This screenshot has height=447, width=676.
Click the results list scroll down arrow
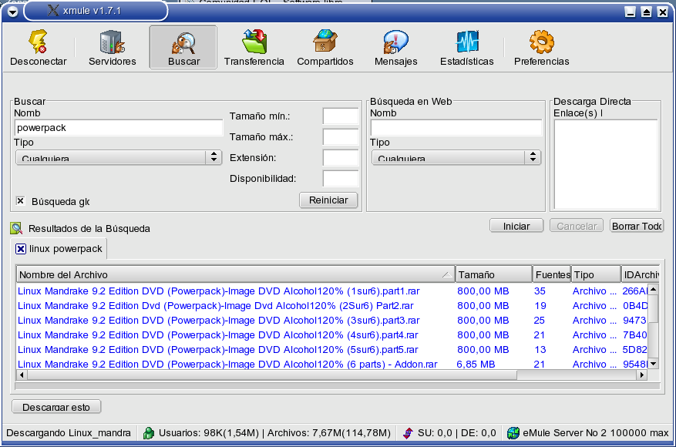(x=654, y=365)
